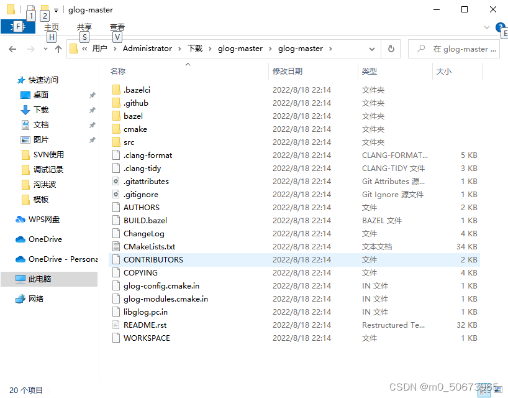Unpin 下载 from quick access
The width and height of the screenshot is (508, 398).
[93, 109]
